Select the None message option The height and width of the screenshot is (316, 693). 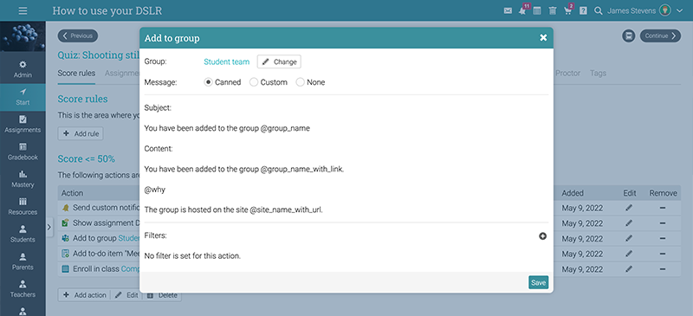point(300,82)
